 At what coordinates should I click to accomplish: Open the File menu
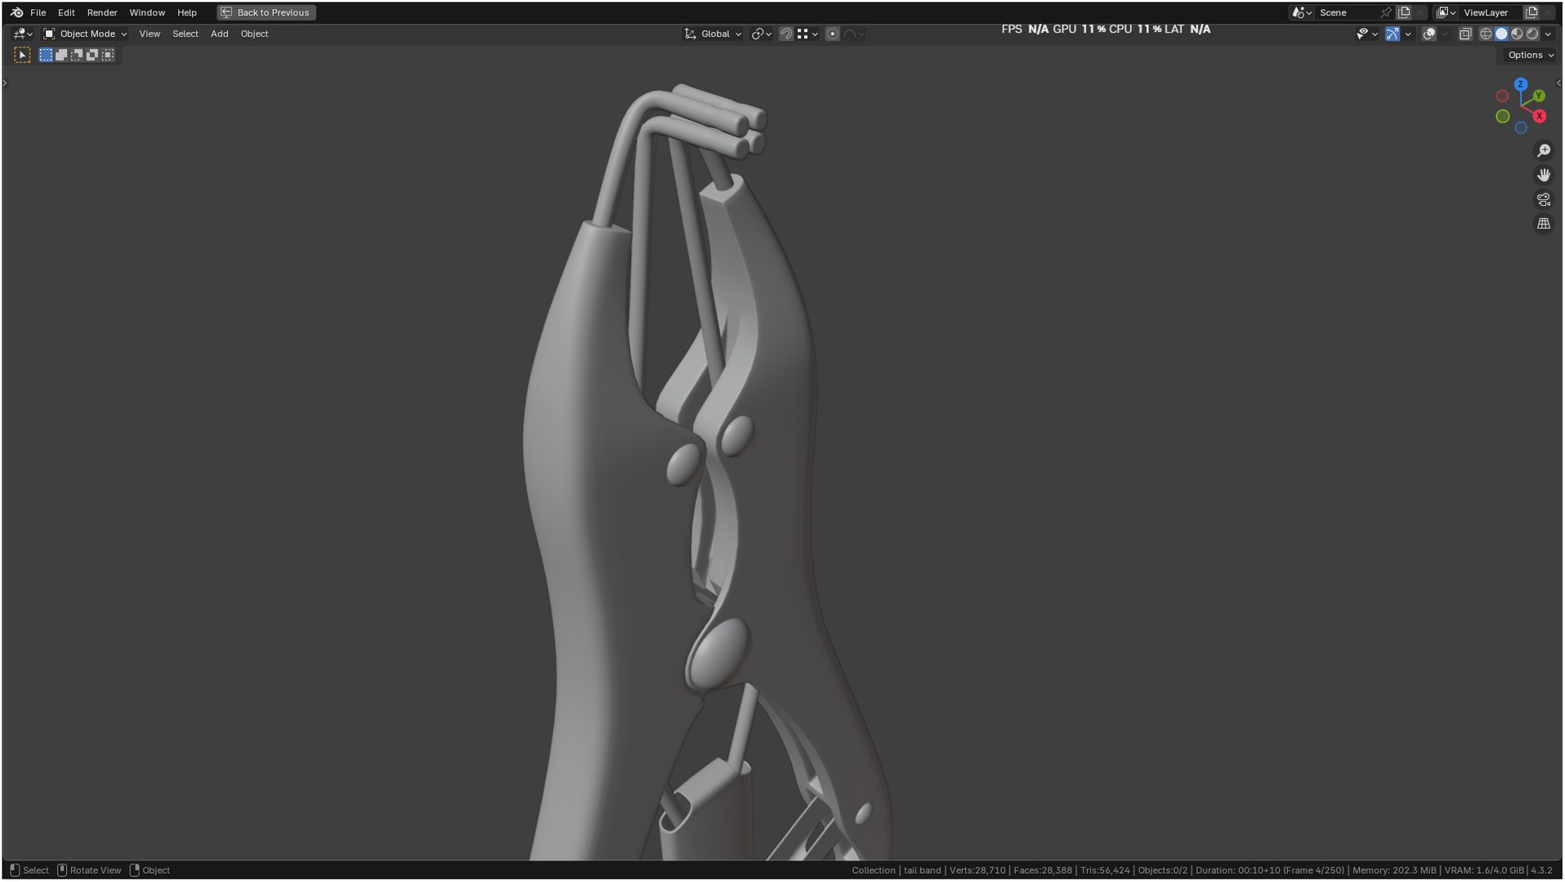point(38,12)
